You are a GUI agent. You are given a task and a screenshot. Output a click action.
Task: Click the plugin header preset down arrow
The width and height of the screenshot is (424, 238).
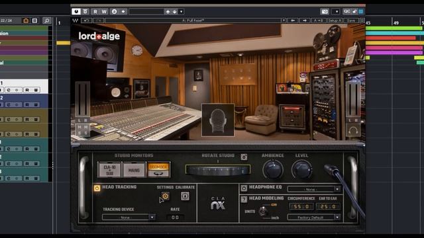coord(175,12)
